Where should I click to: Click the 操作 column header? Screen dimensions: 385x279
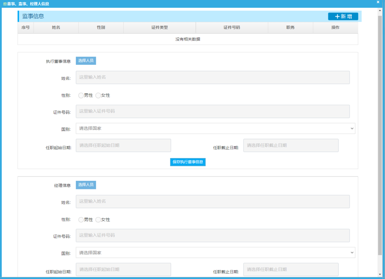335,27
